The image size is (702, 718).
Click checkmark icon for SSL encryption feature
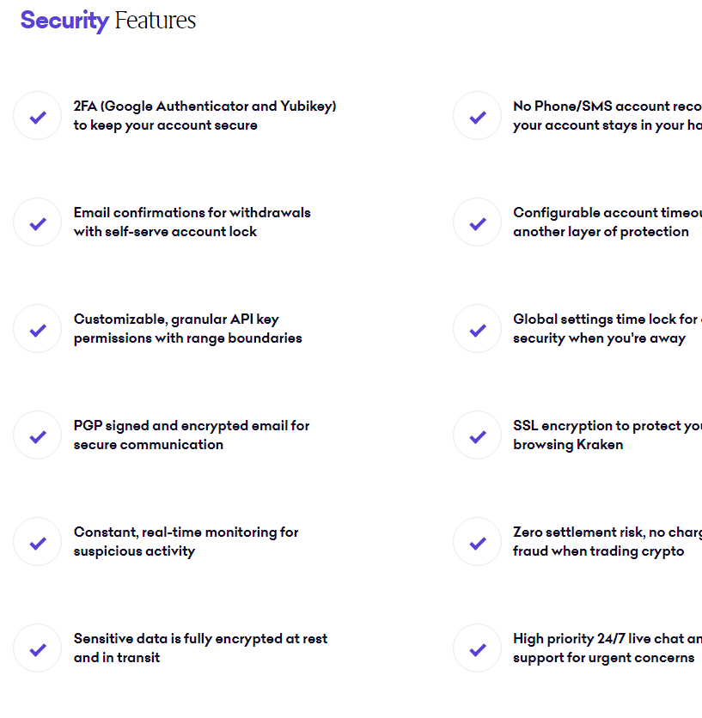point(478,435)
